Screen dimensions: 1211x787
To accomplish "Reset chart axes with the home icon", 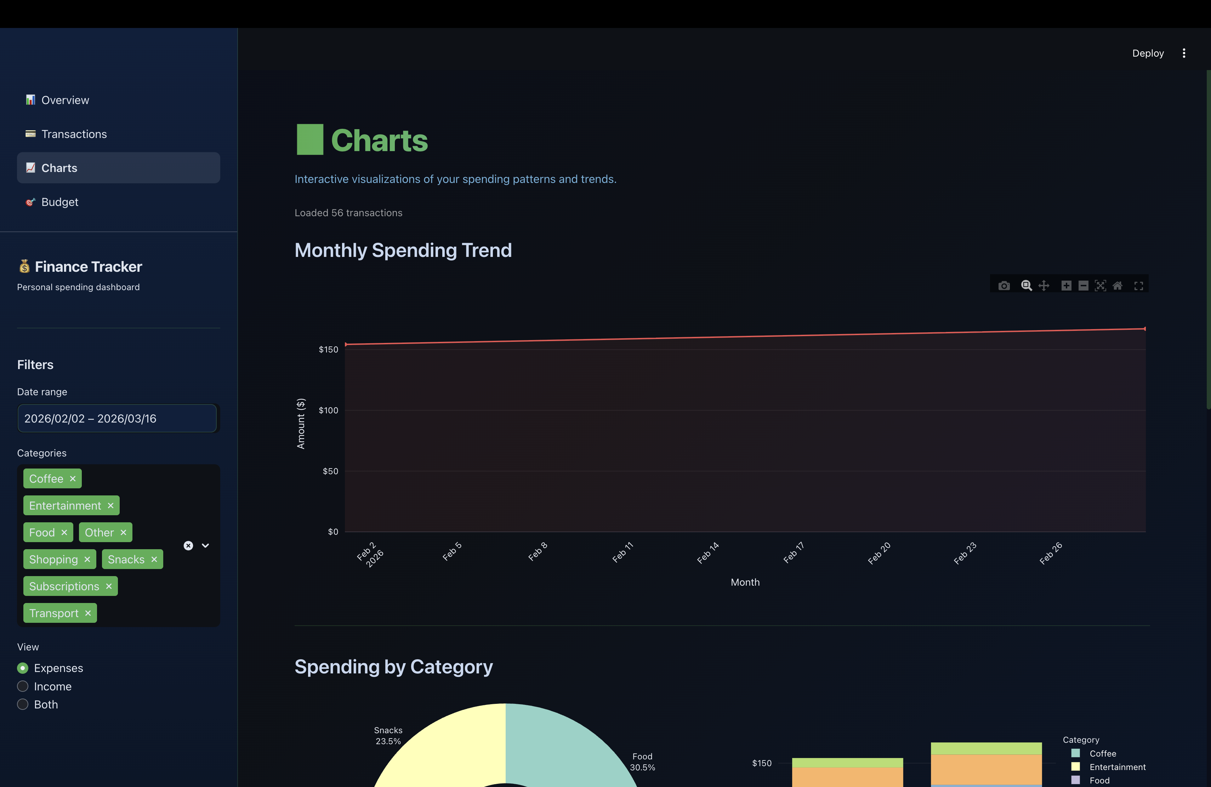I will [1118, 285].
